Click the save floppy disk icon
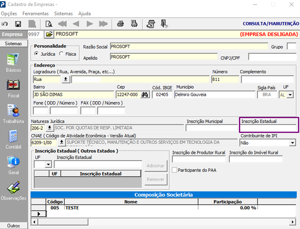 click(x=18, y=24)
